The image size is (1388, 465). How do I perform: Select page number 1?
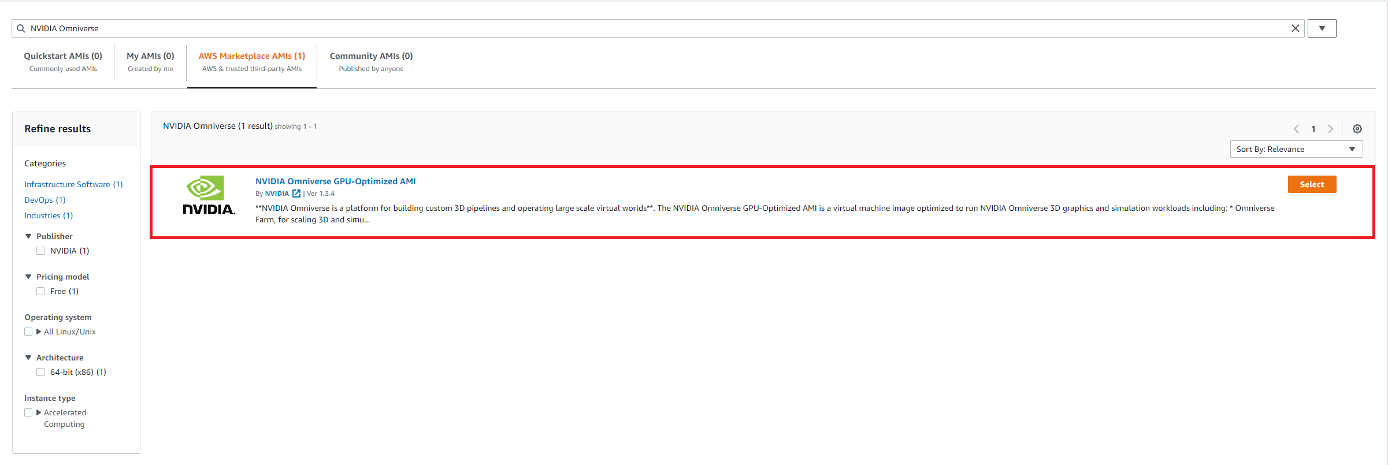point(1313,129)
